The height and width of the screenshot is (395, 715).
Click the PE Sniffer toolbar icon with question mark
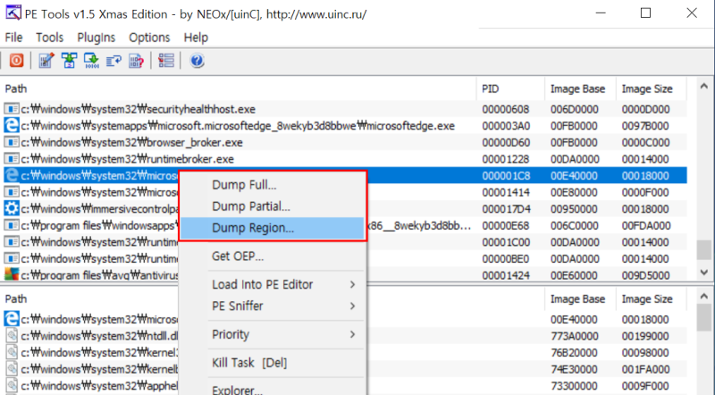coord(137,61)
